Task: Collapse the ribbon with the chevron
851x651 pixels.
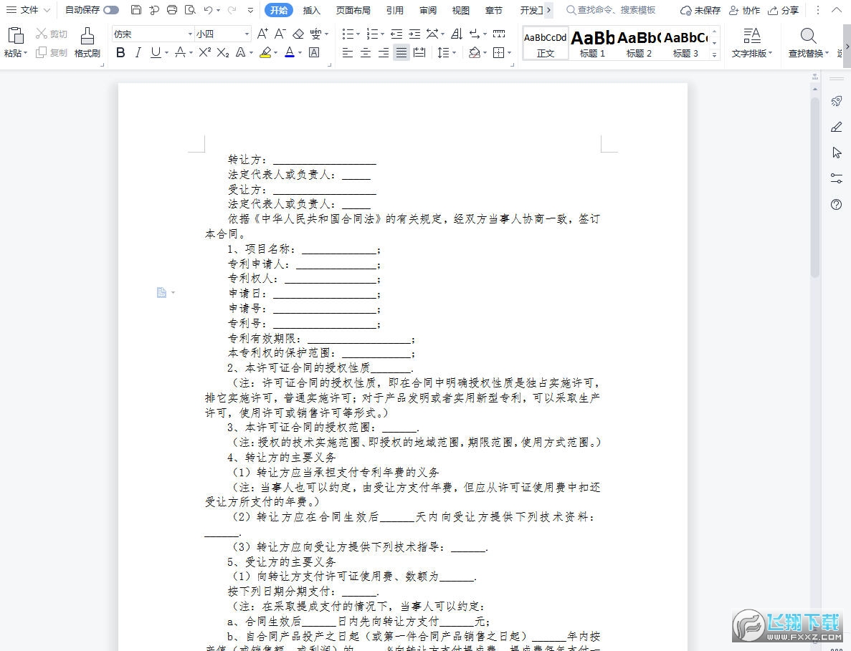Action: click(837, 10)
